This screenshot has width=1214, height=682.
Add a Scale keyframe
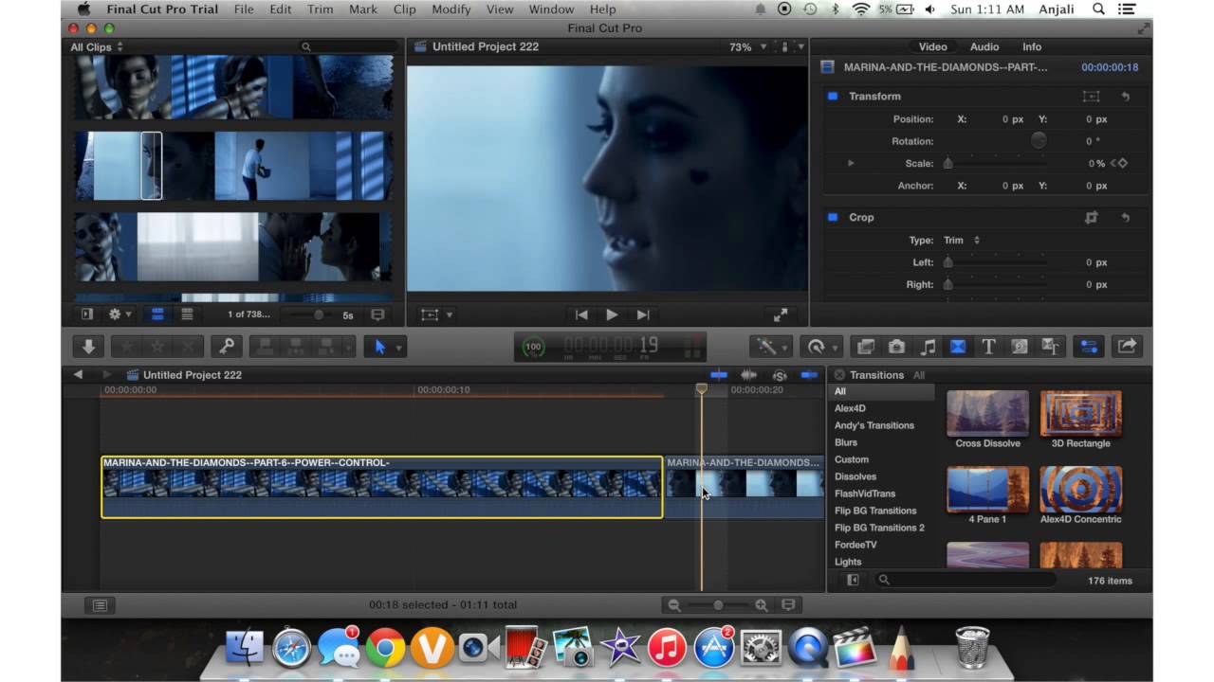coord(1121,163)
